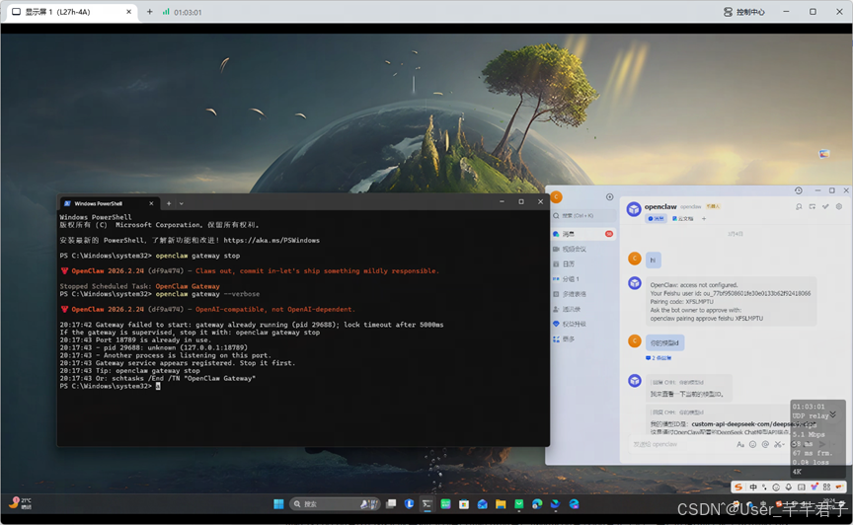Click the green signal strength icon in top bar
Viewport: 853px width, 525px height.
point(166,12)
